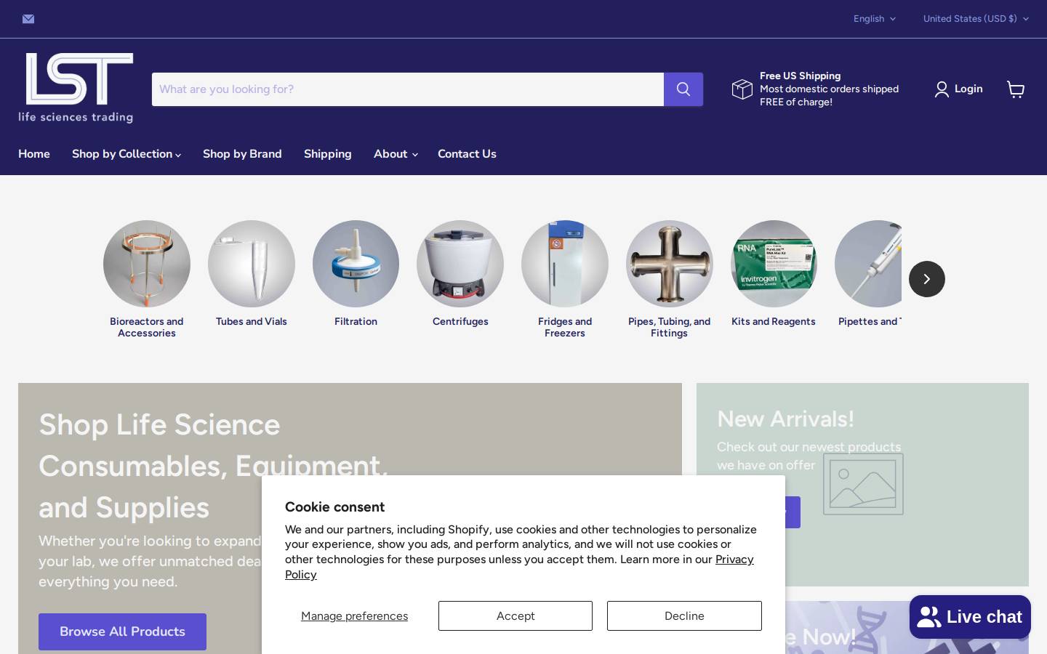1047x654 pixels.
Task: Click the Fridges and Freezers label
Action: coord(565,327)
